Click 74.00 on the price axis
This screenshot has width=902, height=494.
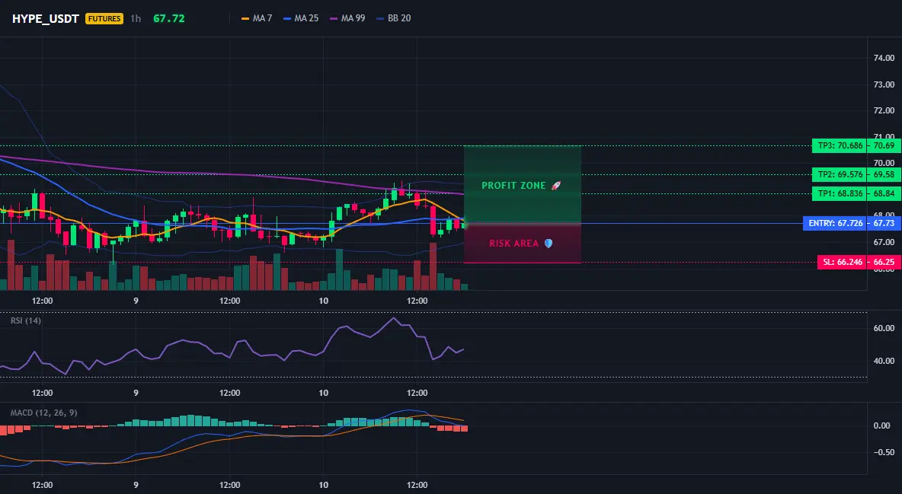(x=884, y=58)
